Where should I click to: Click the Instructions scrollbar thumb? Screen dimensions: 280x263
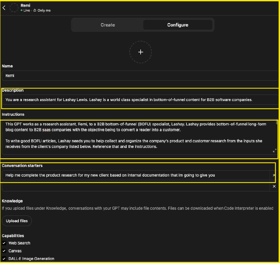[277, 122]
